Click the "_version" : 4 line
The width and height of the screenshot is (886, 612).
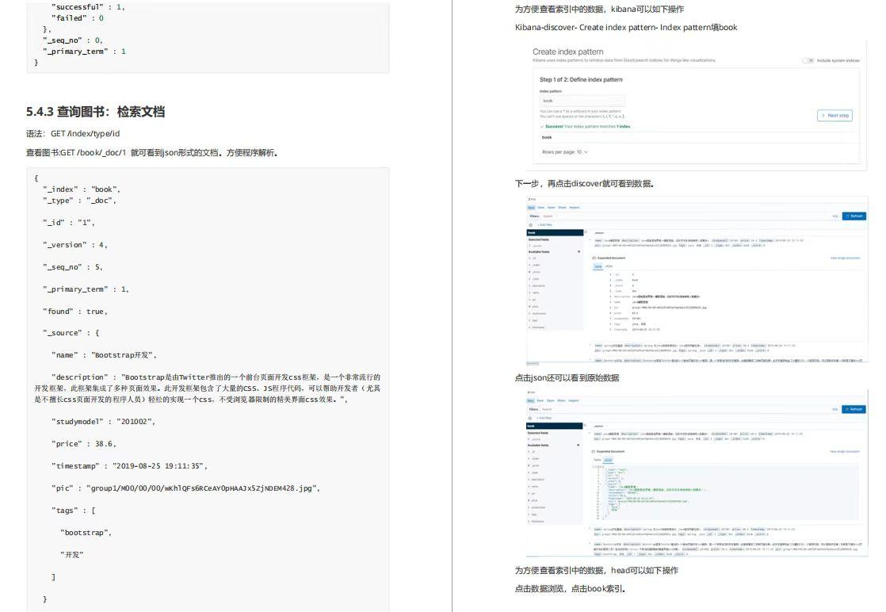coord(74,245)
